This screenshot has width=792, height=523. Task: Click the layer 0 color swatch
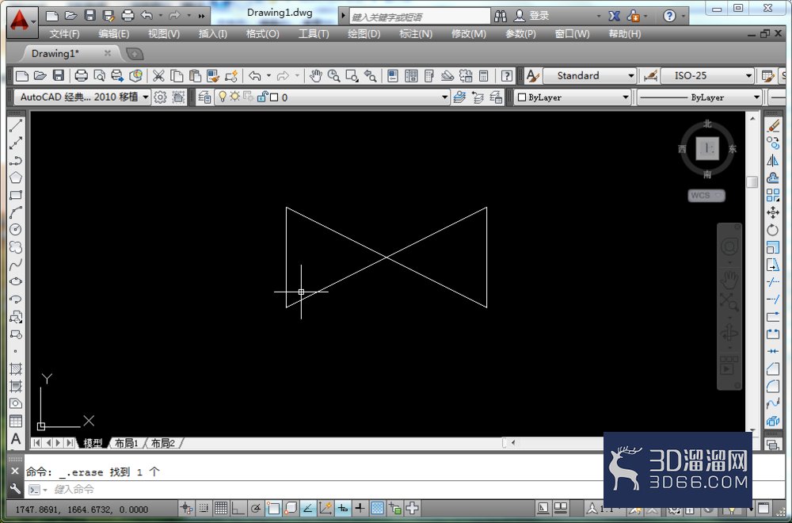[x=274, y=97]
